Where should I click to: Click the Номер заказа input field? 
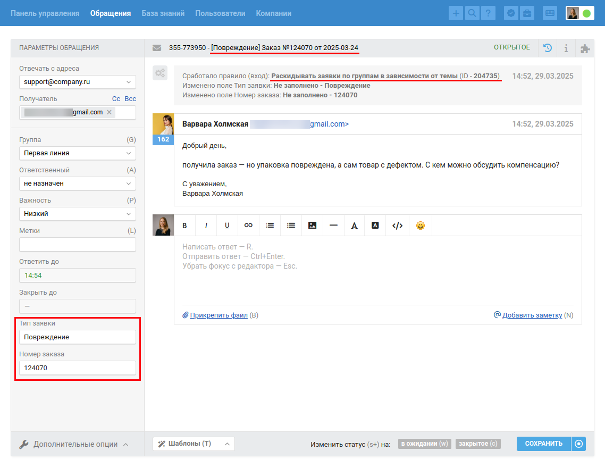pyautogui.click(x=77, y=368)
